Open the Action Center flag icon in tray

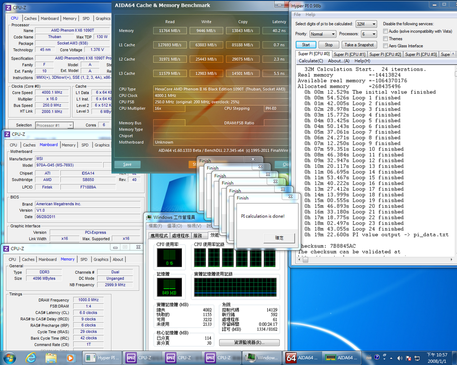click(x=408, y=358)
